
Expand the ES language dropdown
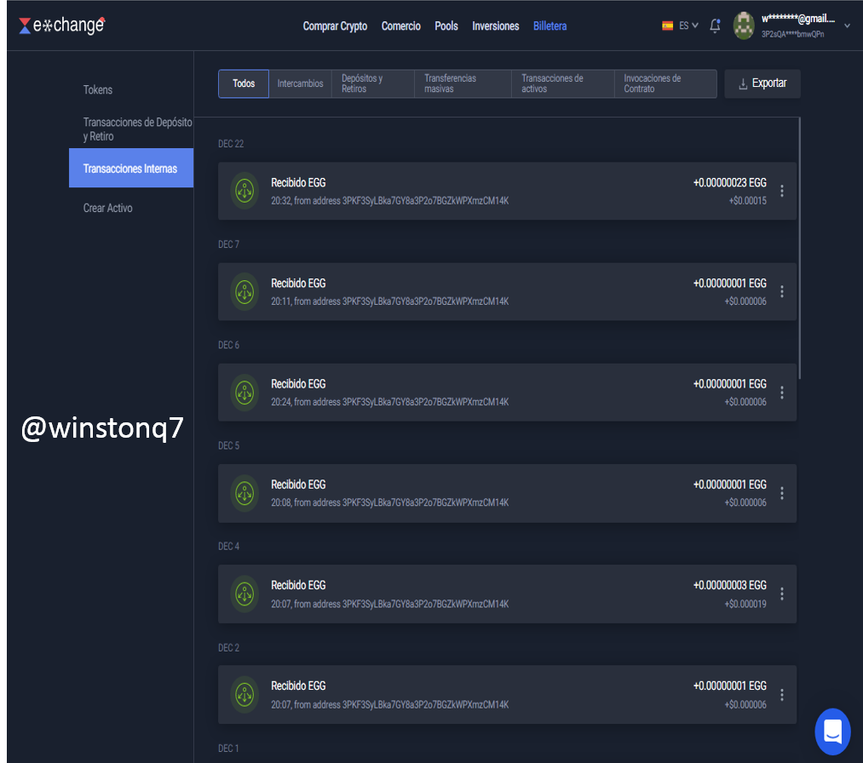tap(688, 26)
